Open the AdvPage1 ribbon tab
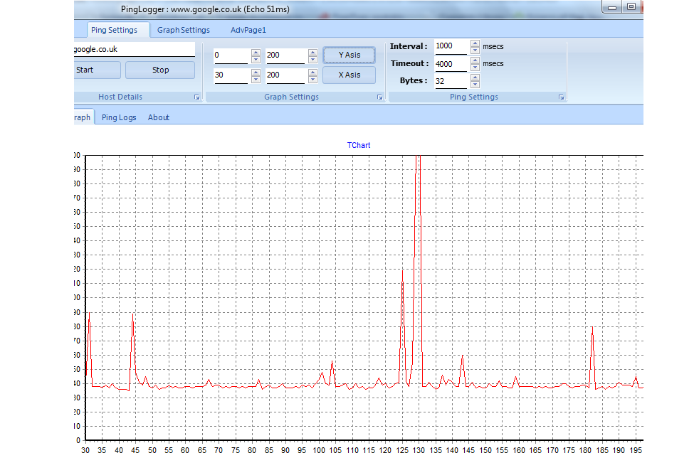Image resolution: width=699 pixels, height=453 pixels. point(248,30)
